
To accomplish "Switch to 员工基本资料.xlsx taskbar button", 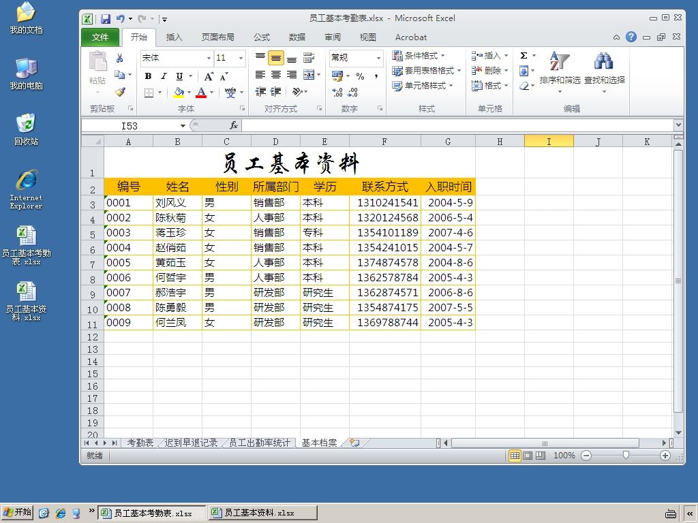I will (x=262, y=513).
